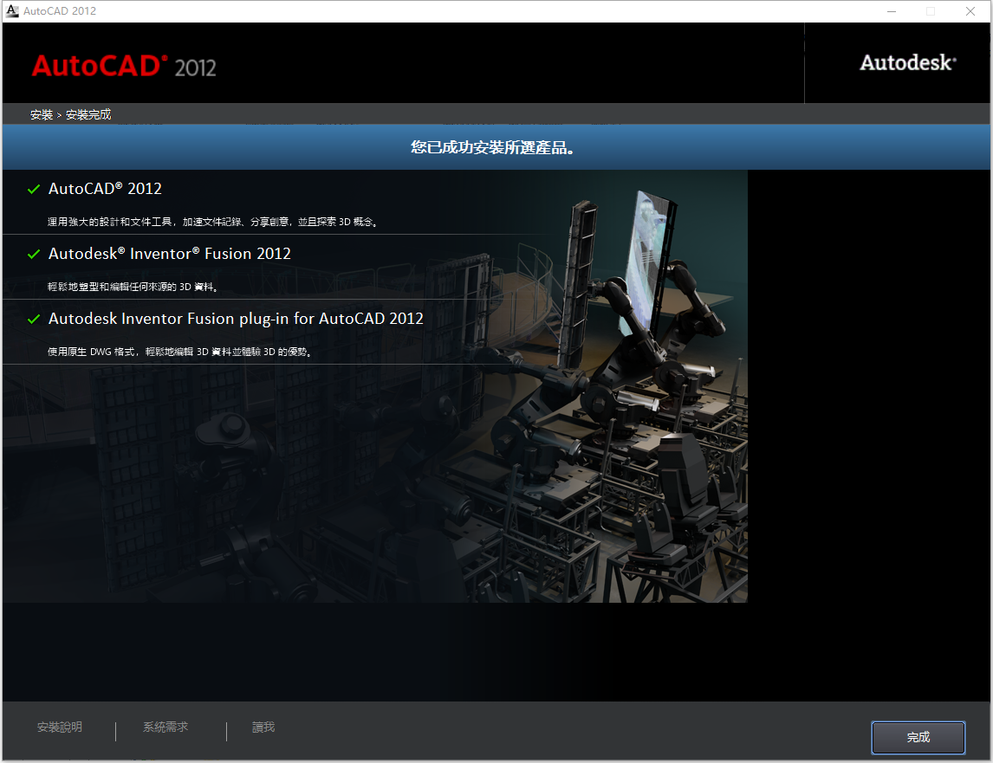Click the 安裝 breadcrumb item

(x=42, y=114)
